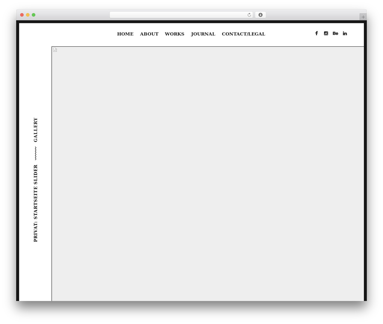
Task: Minimize the window with yellow button
Action: click(28, 15)
